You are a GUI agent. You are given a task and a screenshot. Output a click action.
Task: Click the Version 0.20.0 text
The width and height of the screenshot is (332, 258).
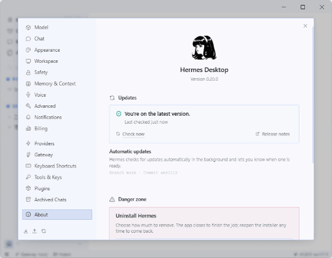pyautogui.click(x=204, y=79)
